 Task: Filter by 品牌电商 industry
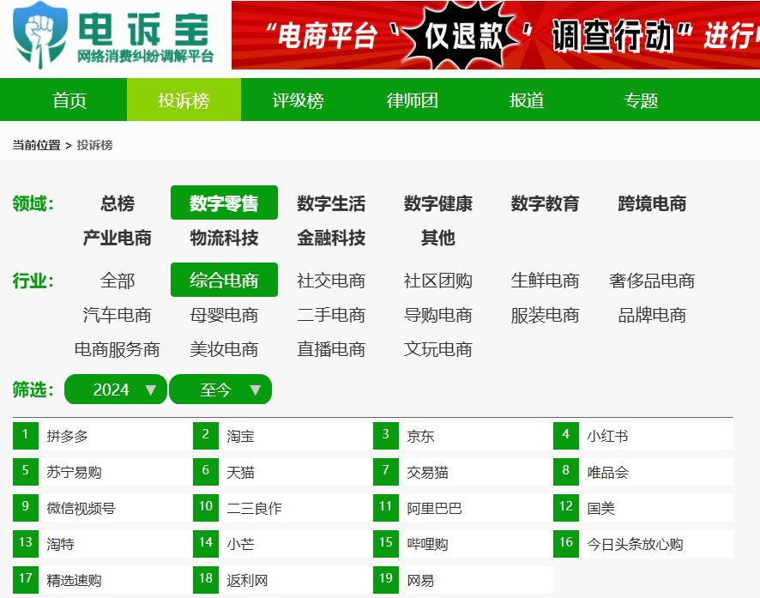652,315
